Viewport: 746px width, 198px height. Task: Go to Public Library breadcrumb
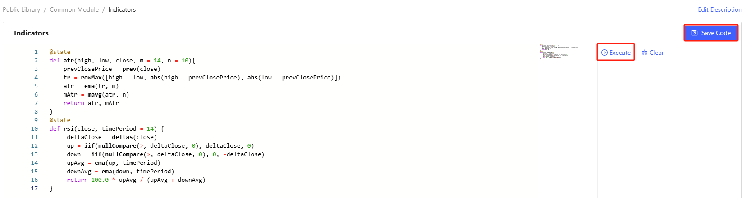coord(22,9)
